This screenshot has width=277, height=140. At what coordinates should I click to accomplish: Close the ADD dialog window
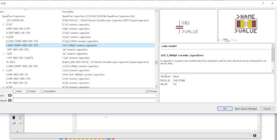click(x=272, y=3)
